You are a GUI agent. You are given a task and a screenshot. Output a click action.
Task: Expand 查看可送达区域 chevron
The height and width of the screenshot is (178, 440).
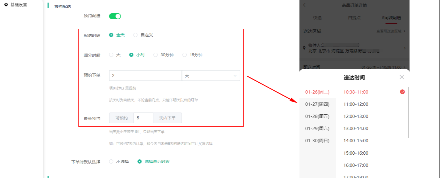tap(404, 31)
